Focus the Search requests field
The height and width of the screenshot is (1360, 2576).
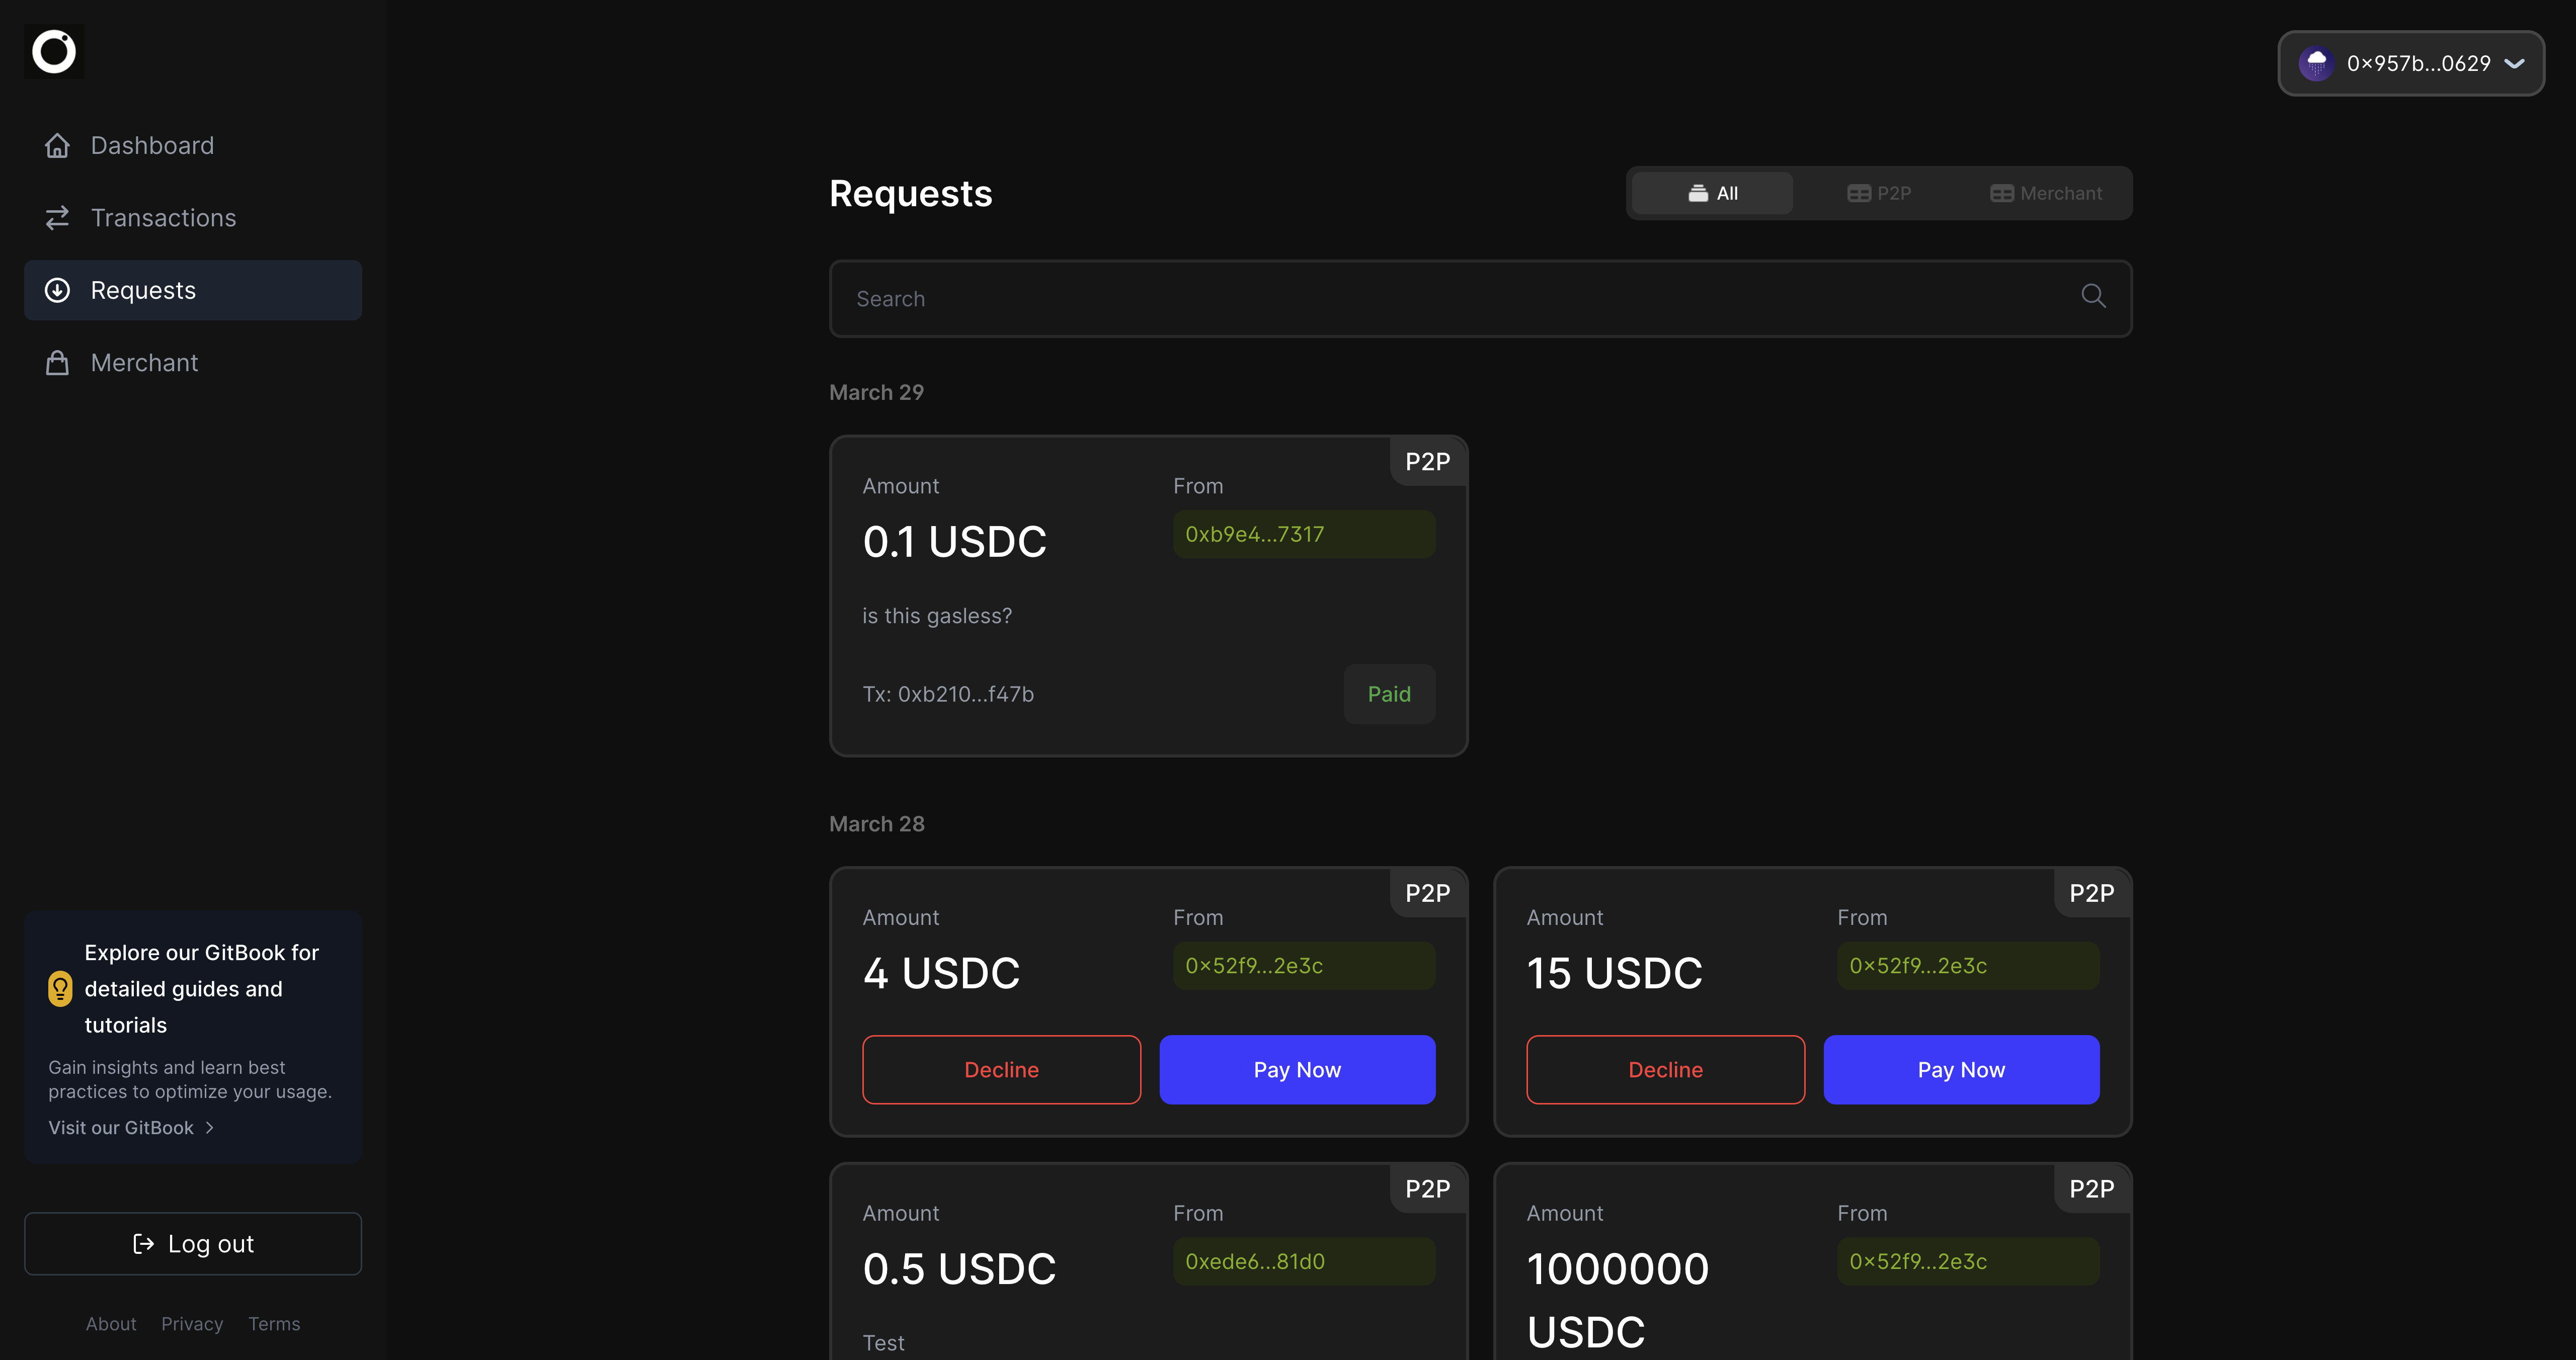pos(1450,299)
